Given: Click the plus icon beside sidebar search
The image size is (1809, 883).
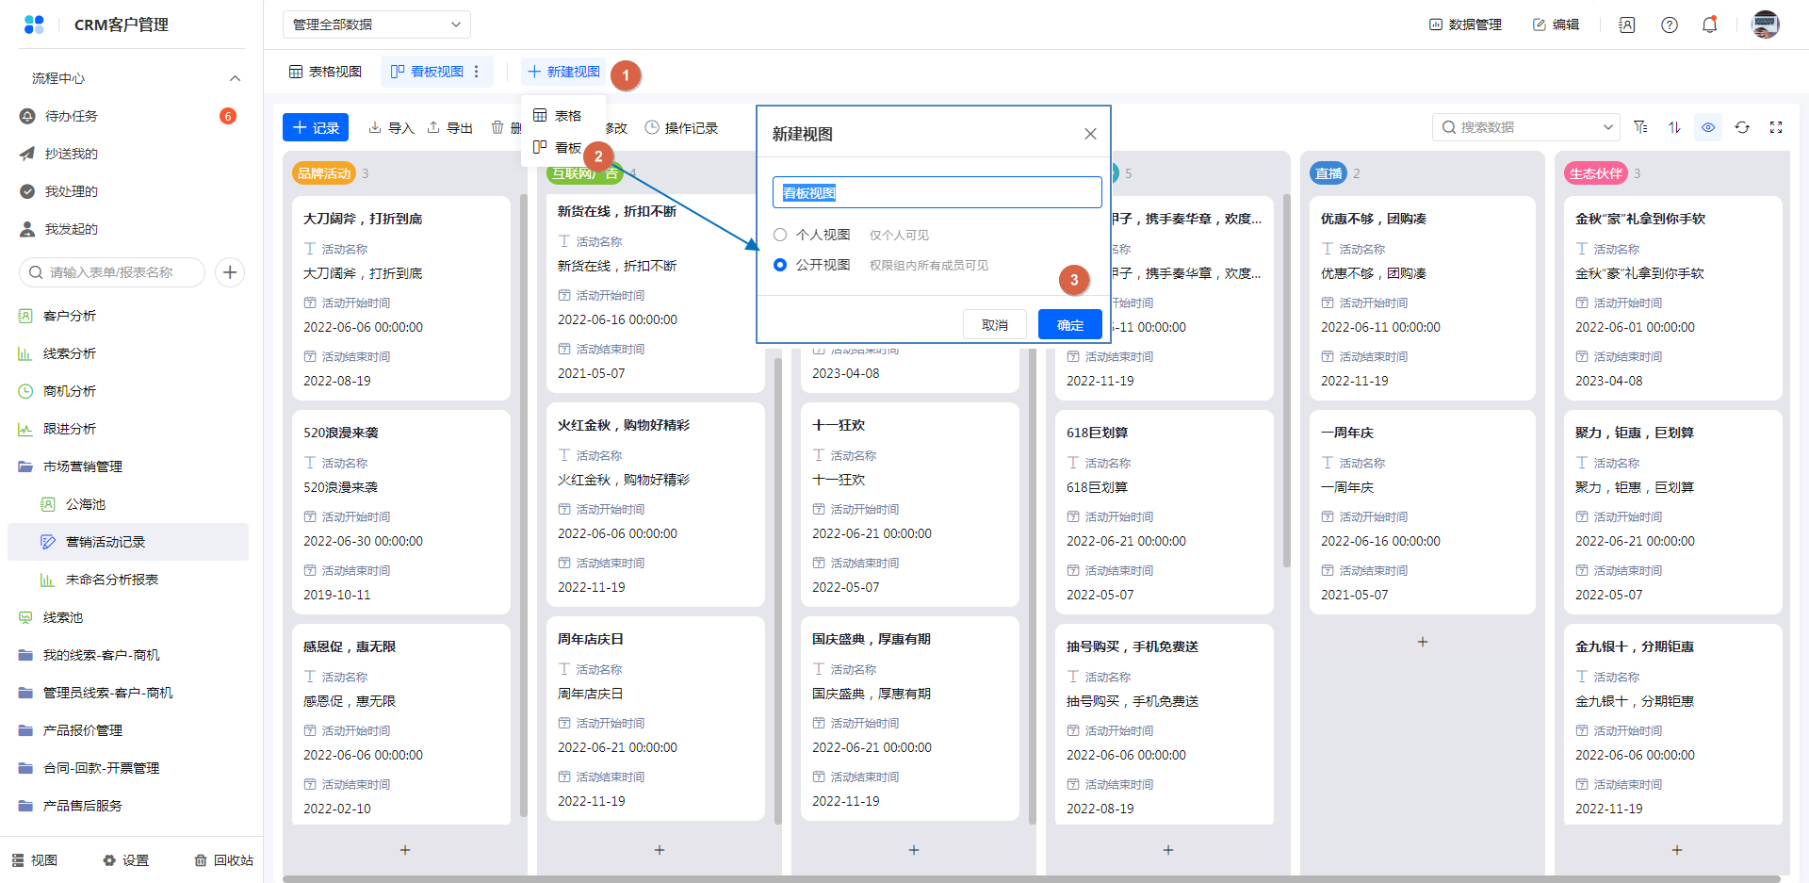Looking at the screenshot, I should point(230,272).
